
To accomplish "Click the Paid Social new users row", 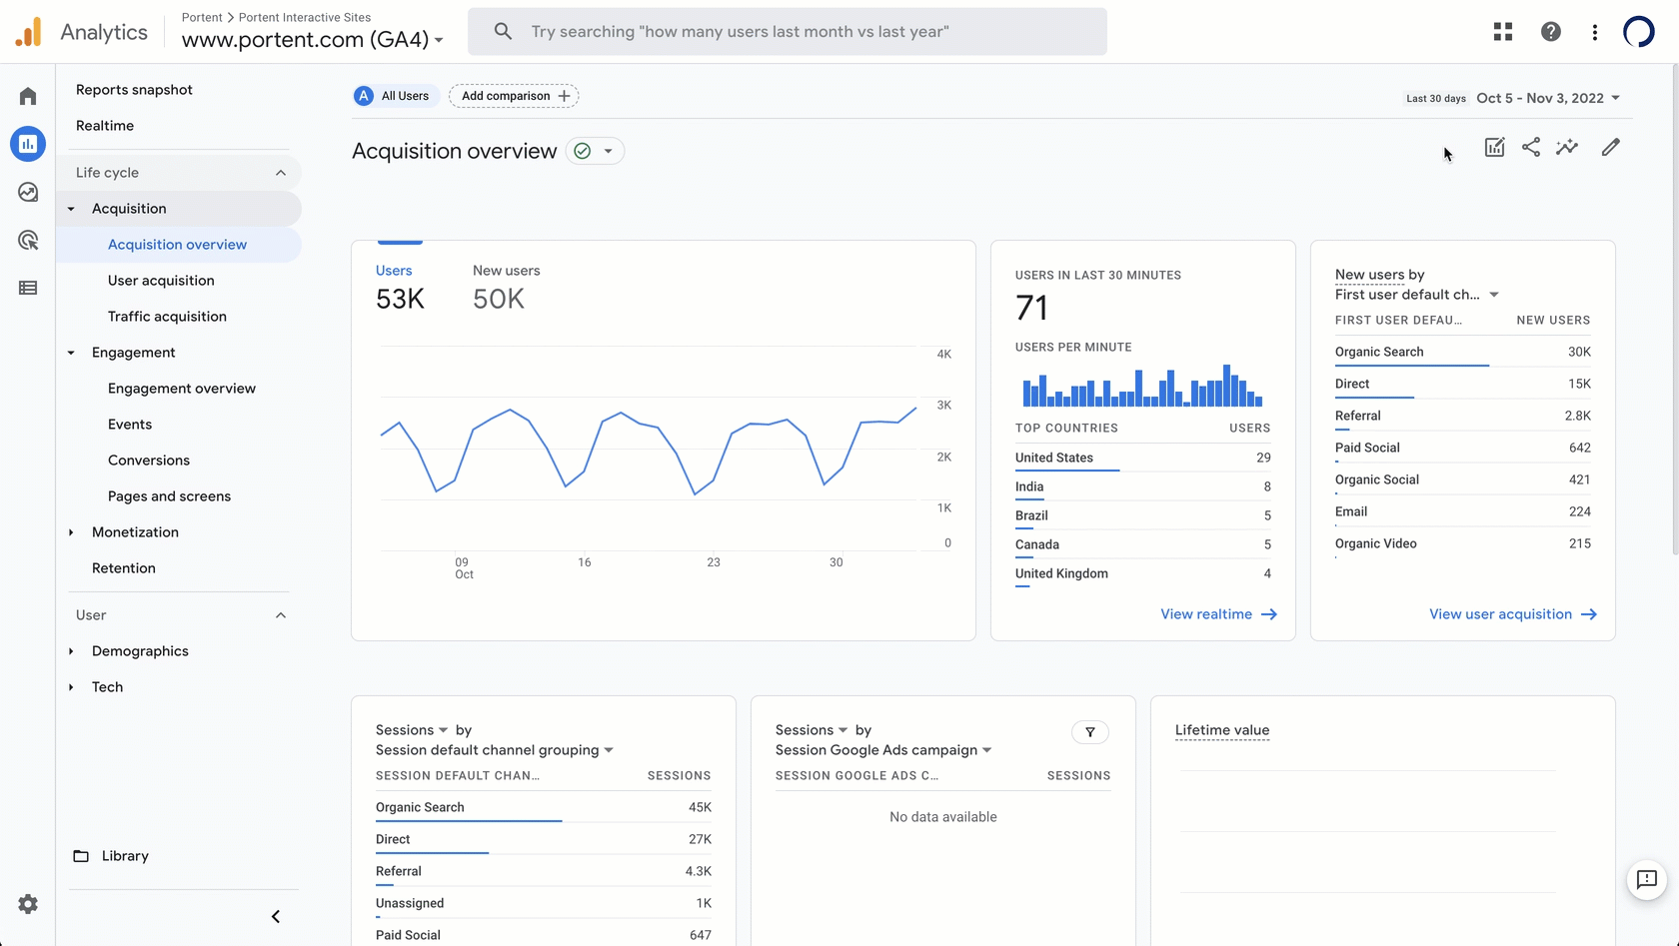I will click(1463, 448).
